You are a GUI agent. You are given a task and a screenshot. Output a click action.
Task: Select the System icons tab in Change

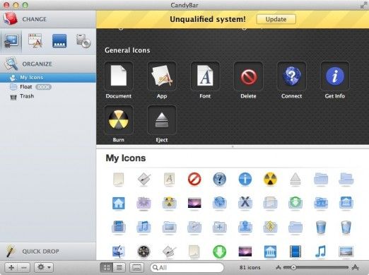(x=11, y=41)
